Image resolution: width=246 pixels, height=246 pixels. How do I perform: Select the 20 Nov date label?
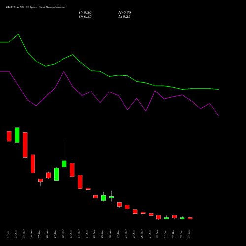click(110, 234)
